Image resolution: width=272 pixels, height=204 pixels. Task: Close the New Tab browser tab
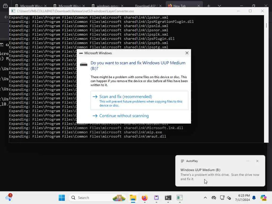(x=199, y=6)
